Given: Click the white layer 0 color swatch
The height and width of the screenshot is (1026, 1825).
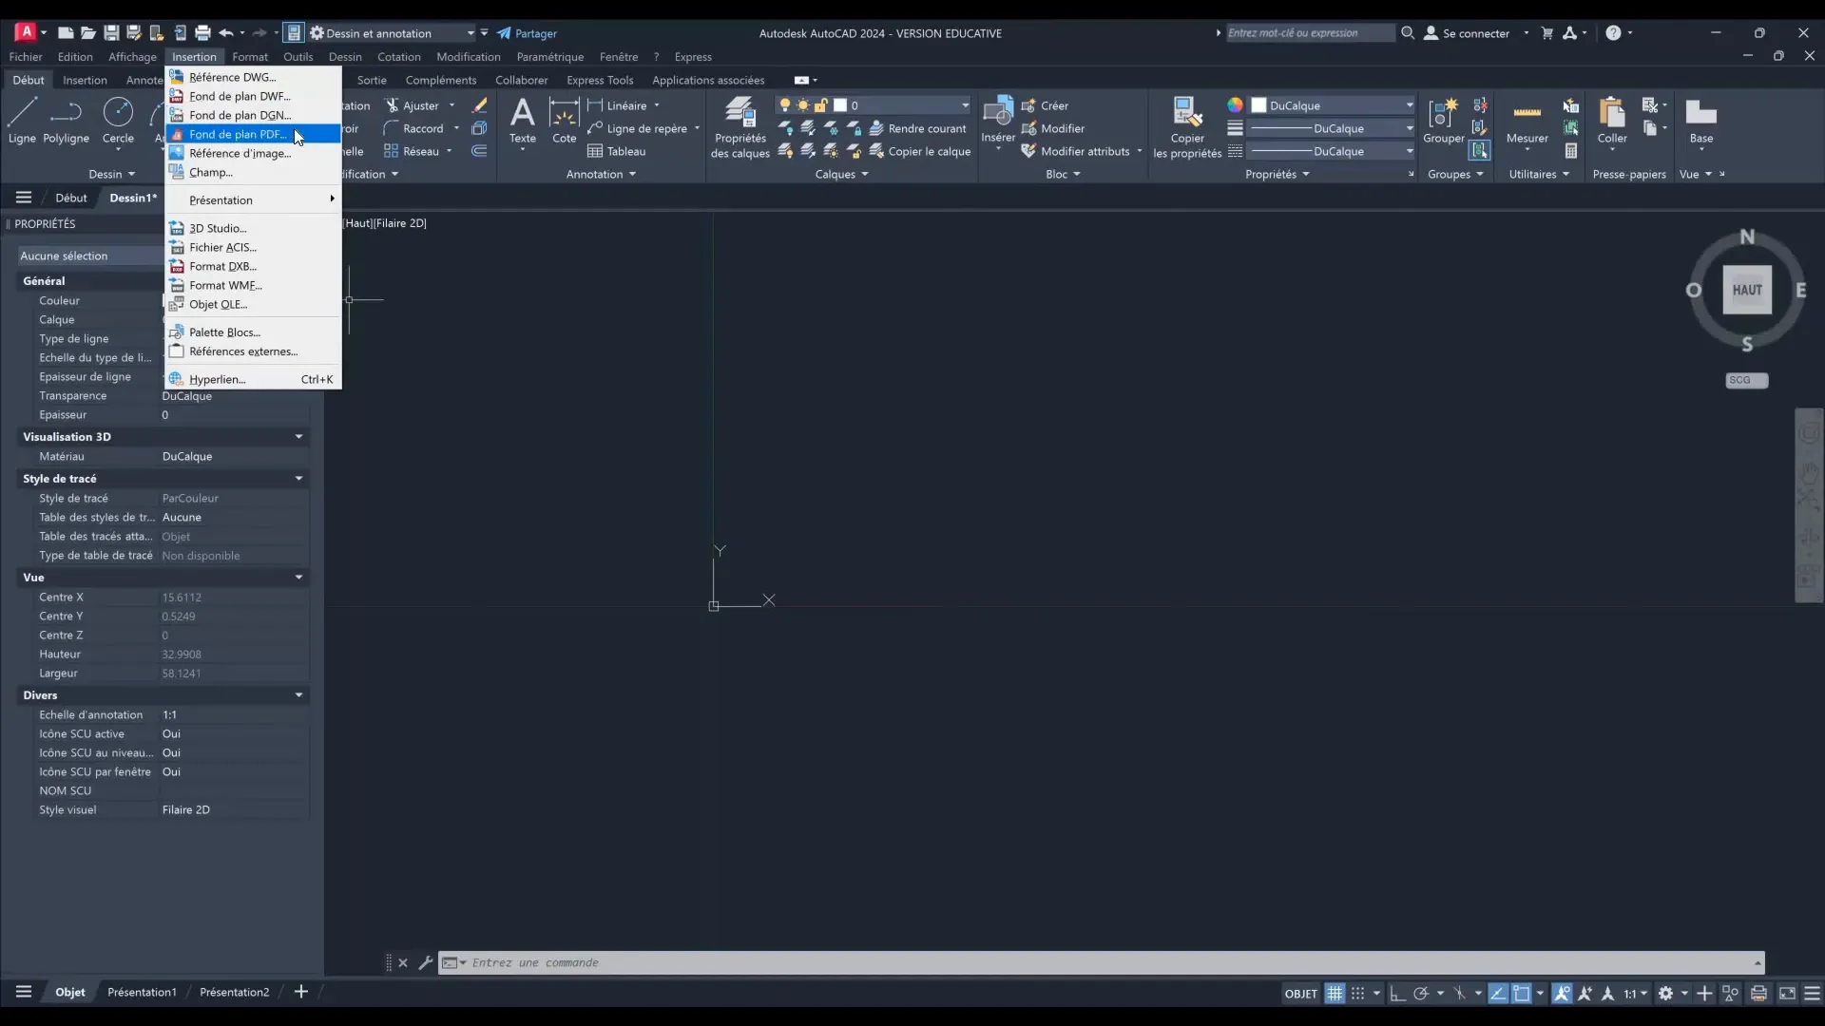Looking at the screenshot, I should click(840, 105).
